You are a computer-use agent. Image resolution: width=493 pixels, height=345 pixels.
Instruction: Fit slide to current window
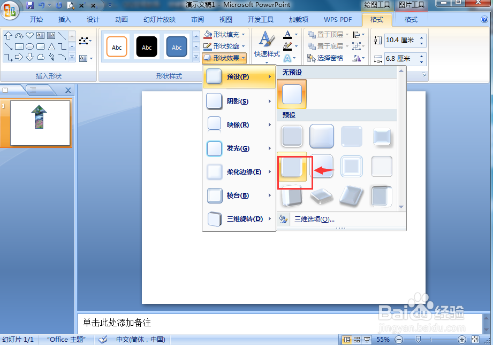tap(475, 339)
